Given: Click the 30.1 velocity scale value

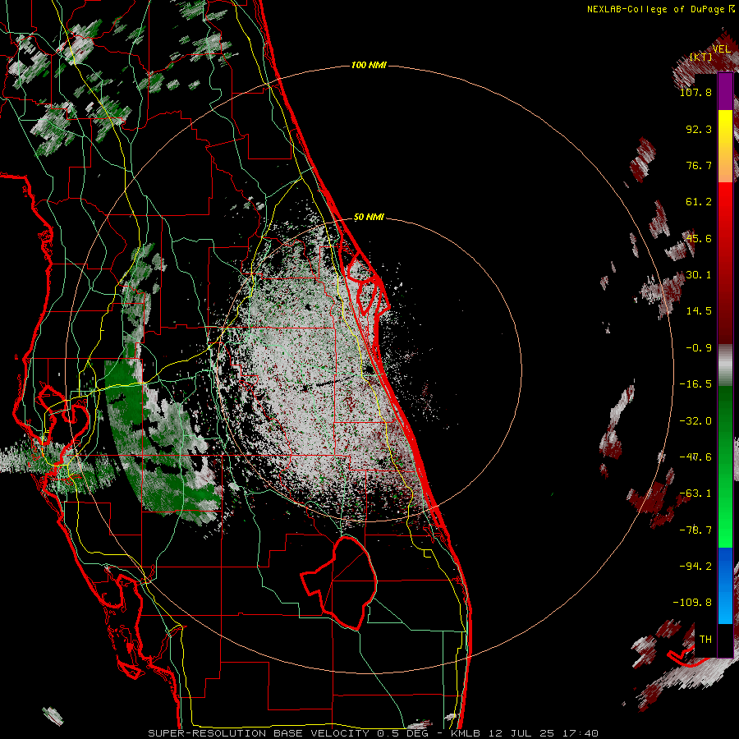Looking at the screenshot, I should tap(699, 275).
